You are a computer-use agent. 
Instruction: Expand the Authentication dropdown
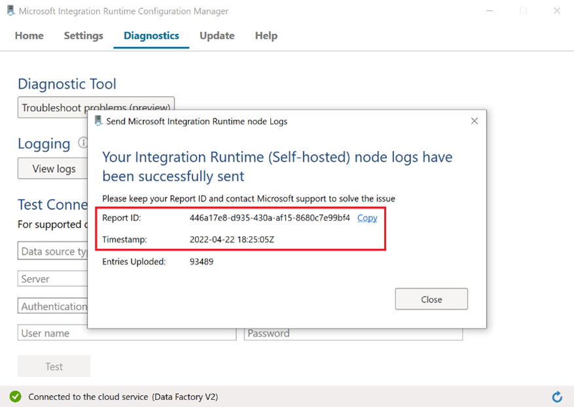tap(52, 306)
